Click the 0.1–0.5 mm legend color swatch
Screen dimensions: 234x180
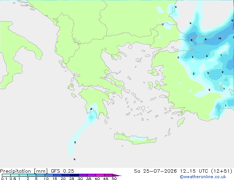[x=6, y=175]
